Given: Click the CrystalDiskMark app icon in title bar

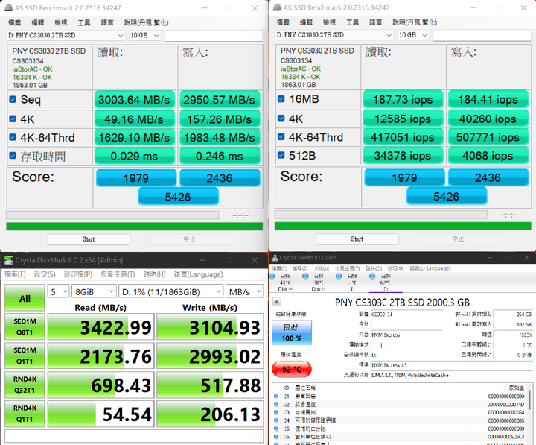Looking at the screenshot, I should tap(9, 260).
